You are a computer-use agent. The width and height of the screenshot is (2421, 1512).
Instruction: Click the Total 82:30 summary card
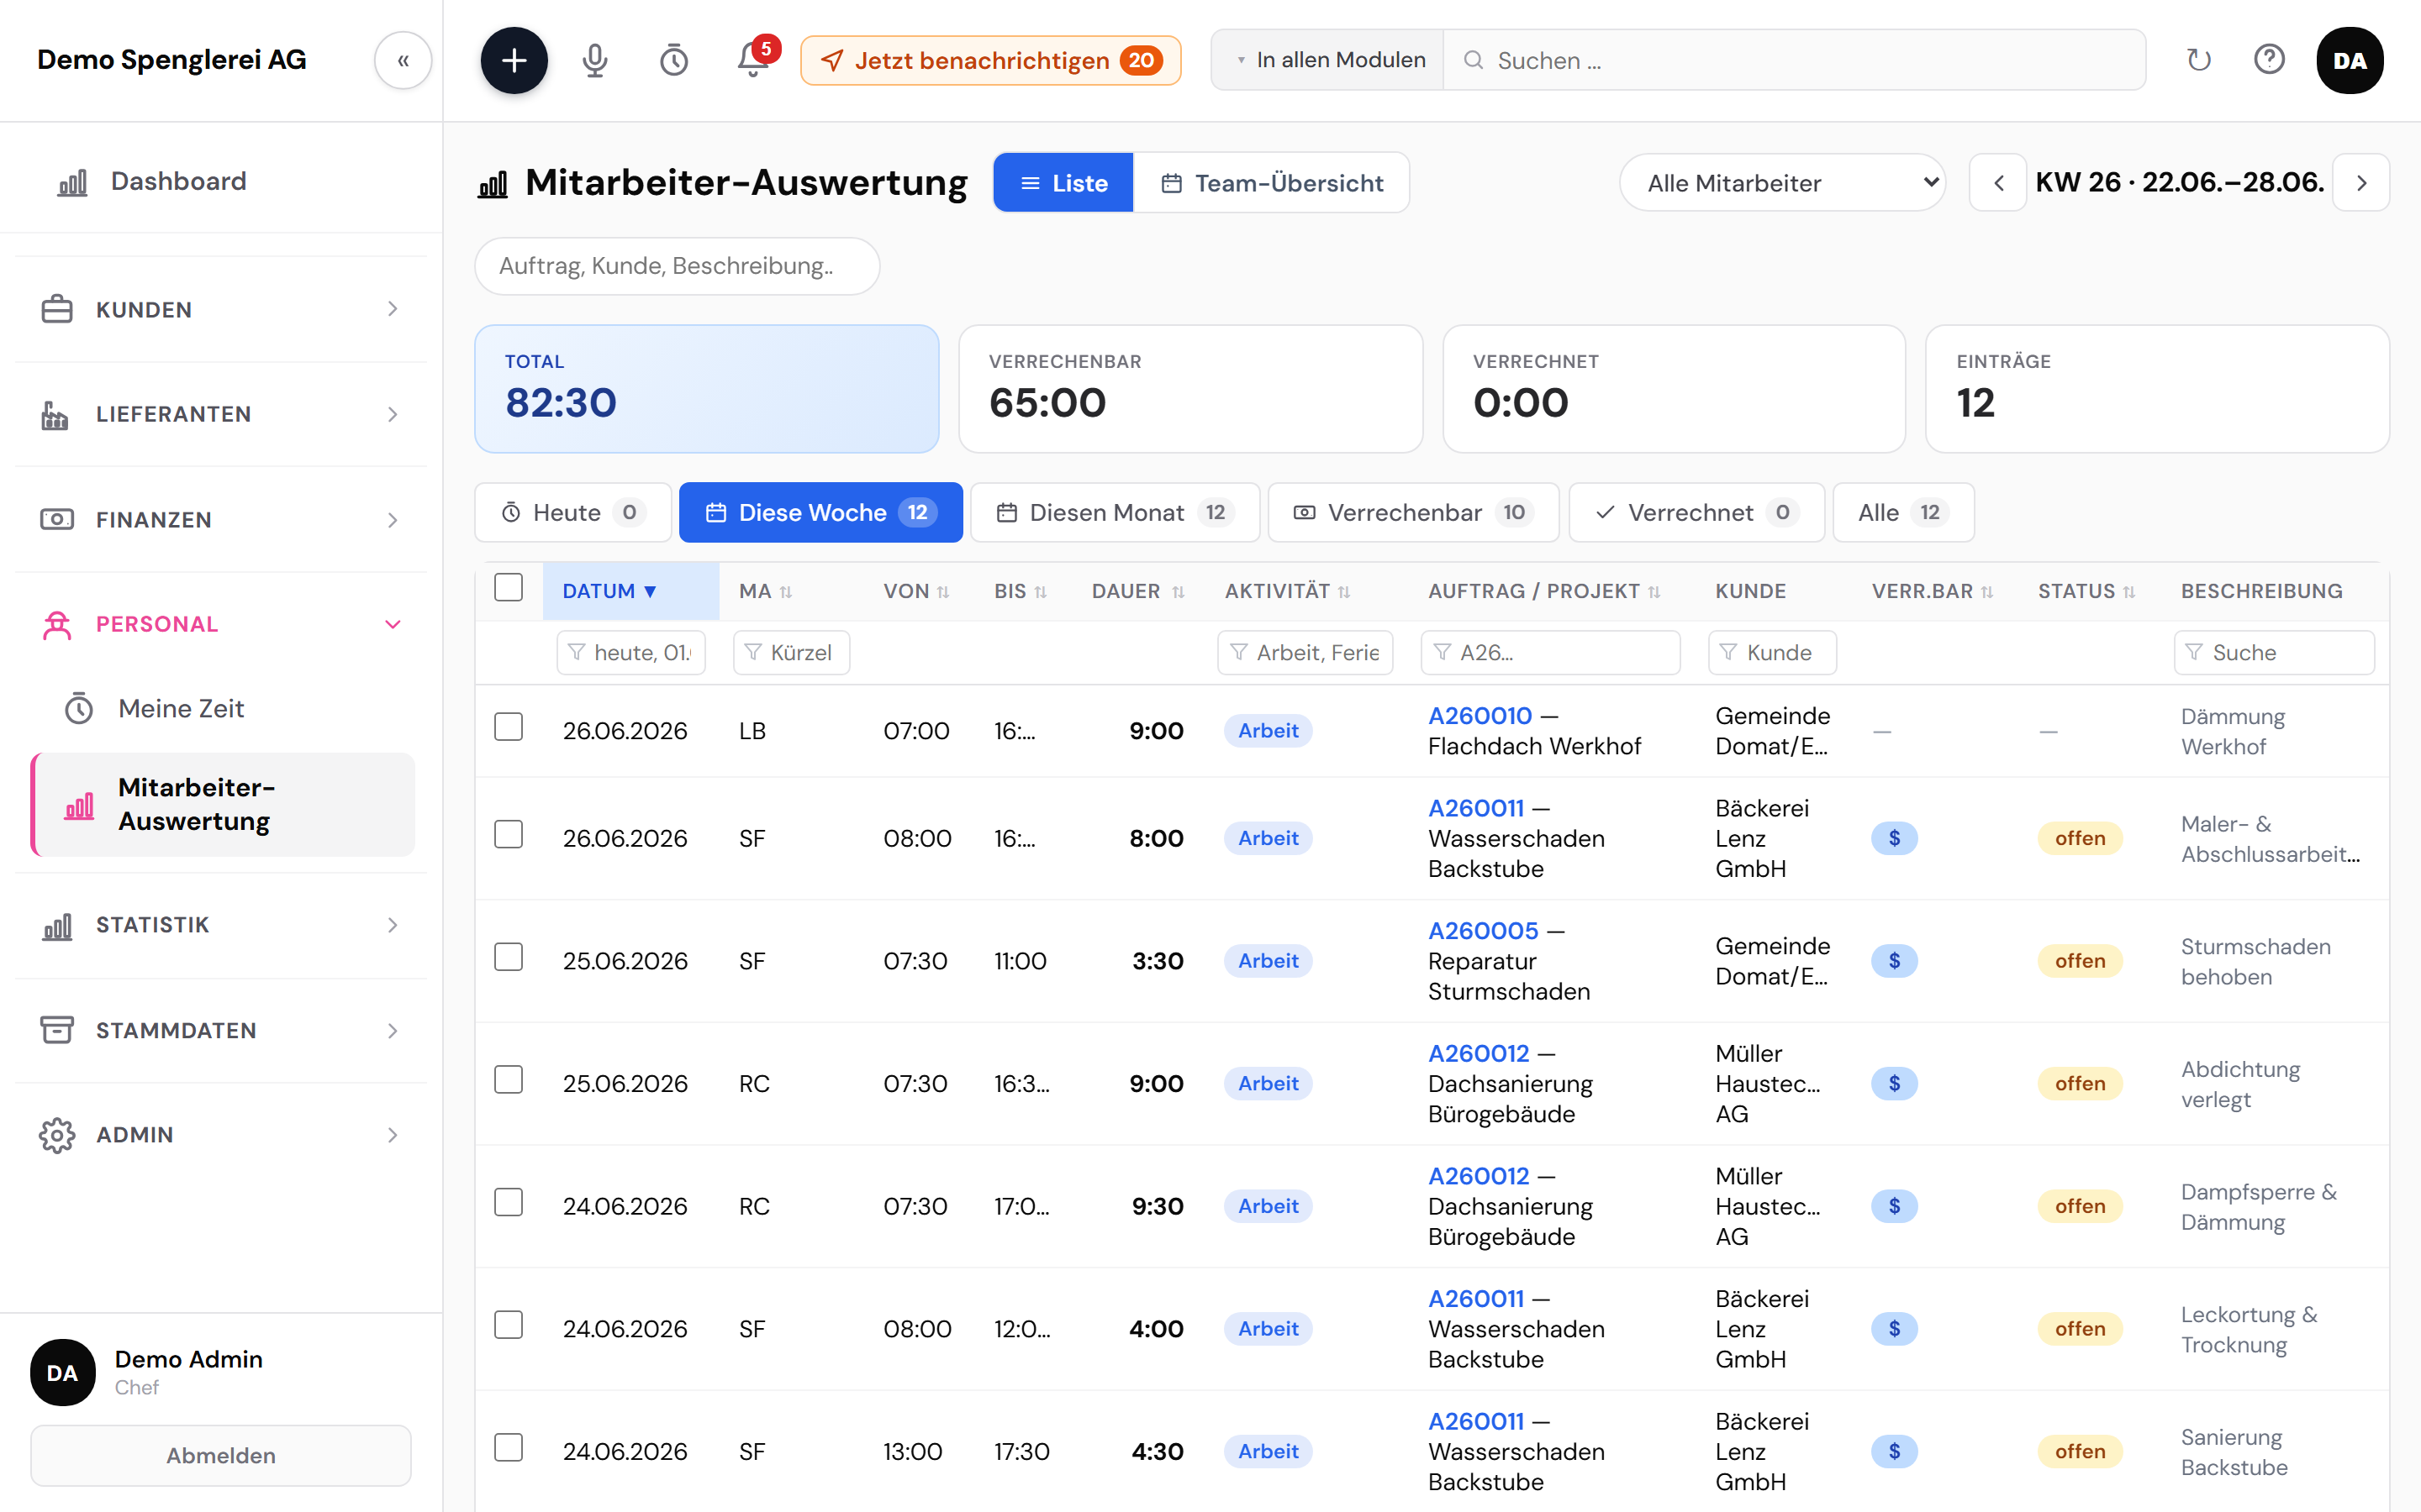coord(706,388)
